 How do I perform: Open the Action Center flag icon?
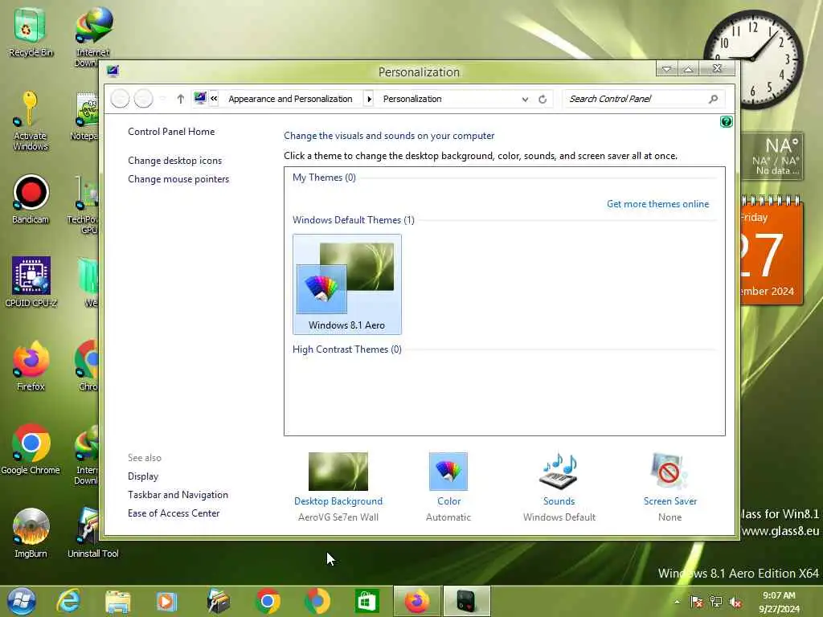click(697, 603)
